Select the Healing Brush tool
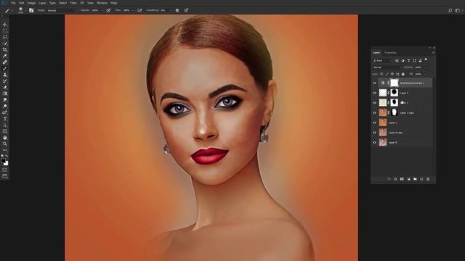This screenshot has width=465, height=261. pyautogui.click(x=5, y=62)
